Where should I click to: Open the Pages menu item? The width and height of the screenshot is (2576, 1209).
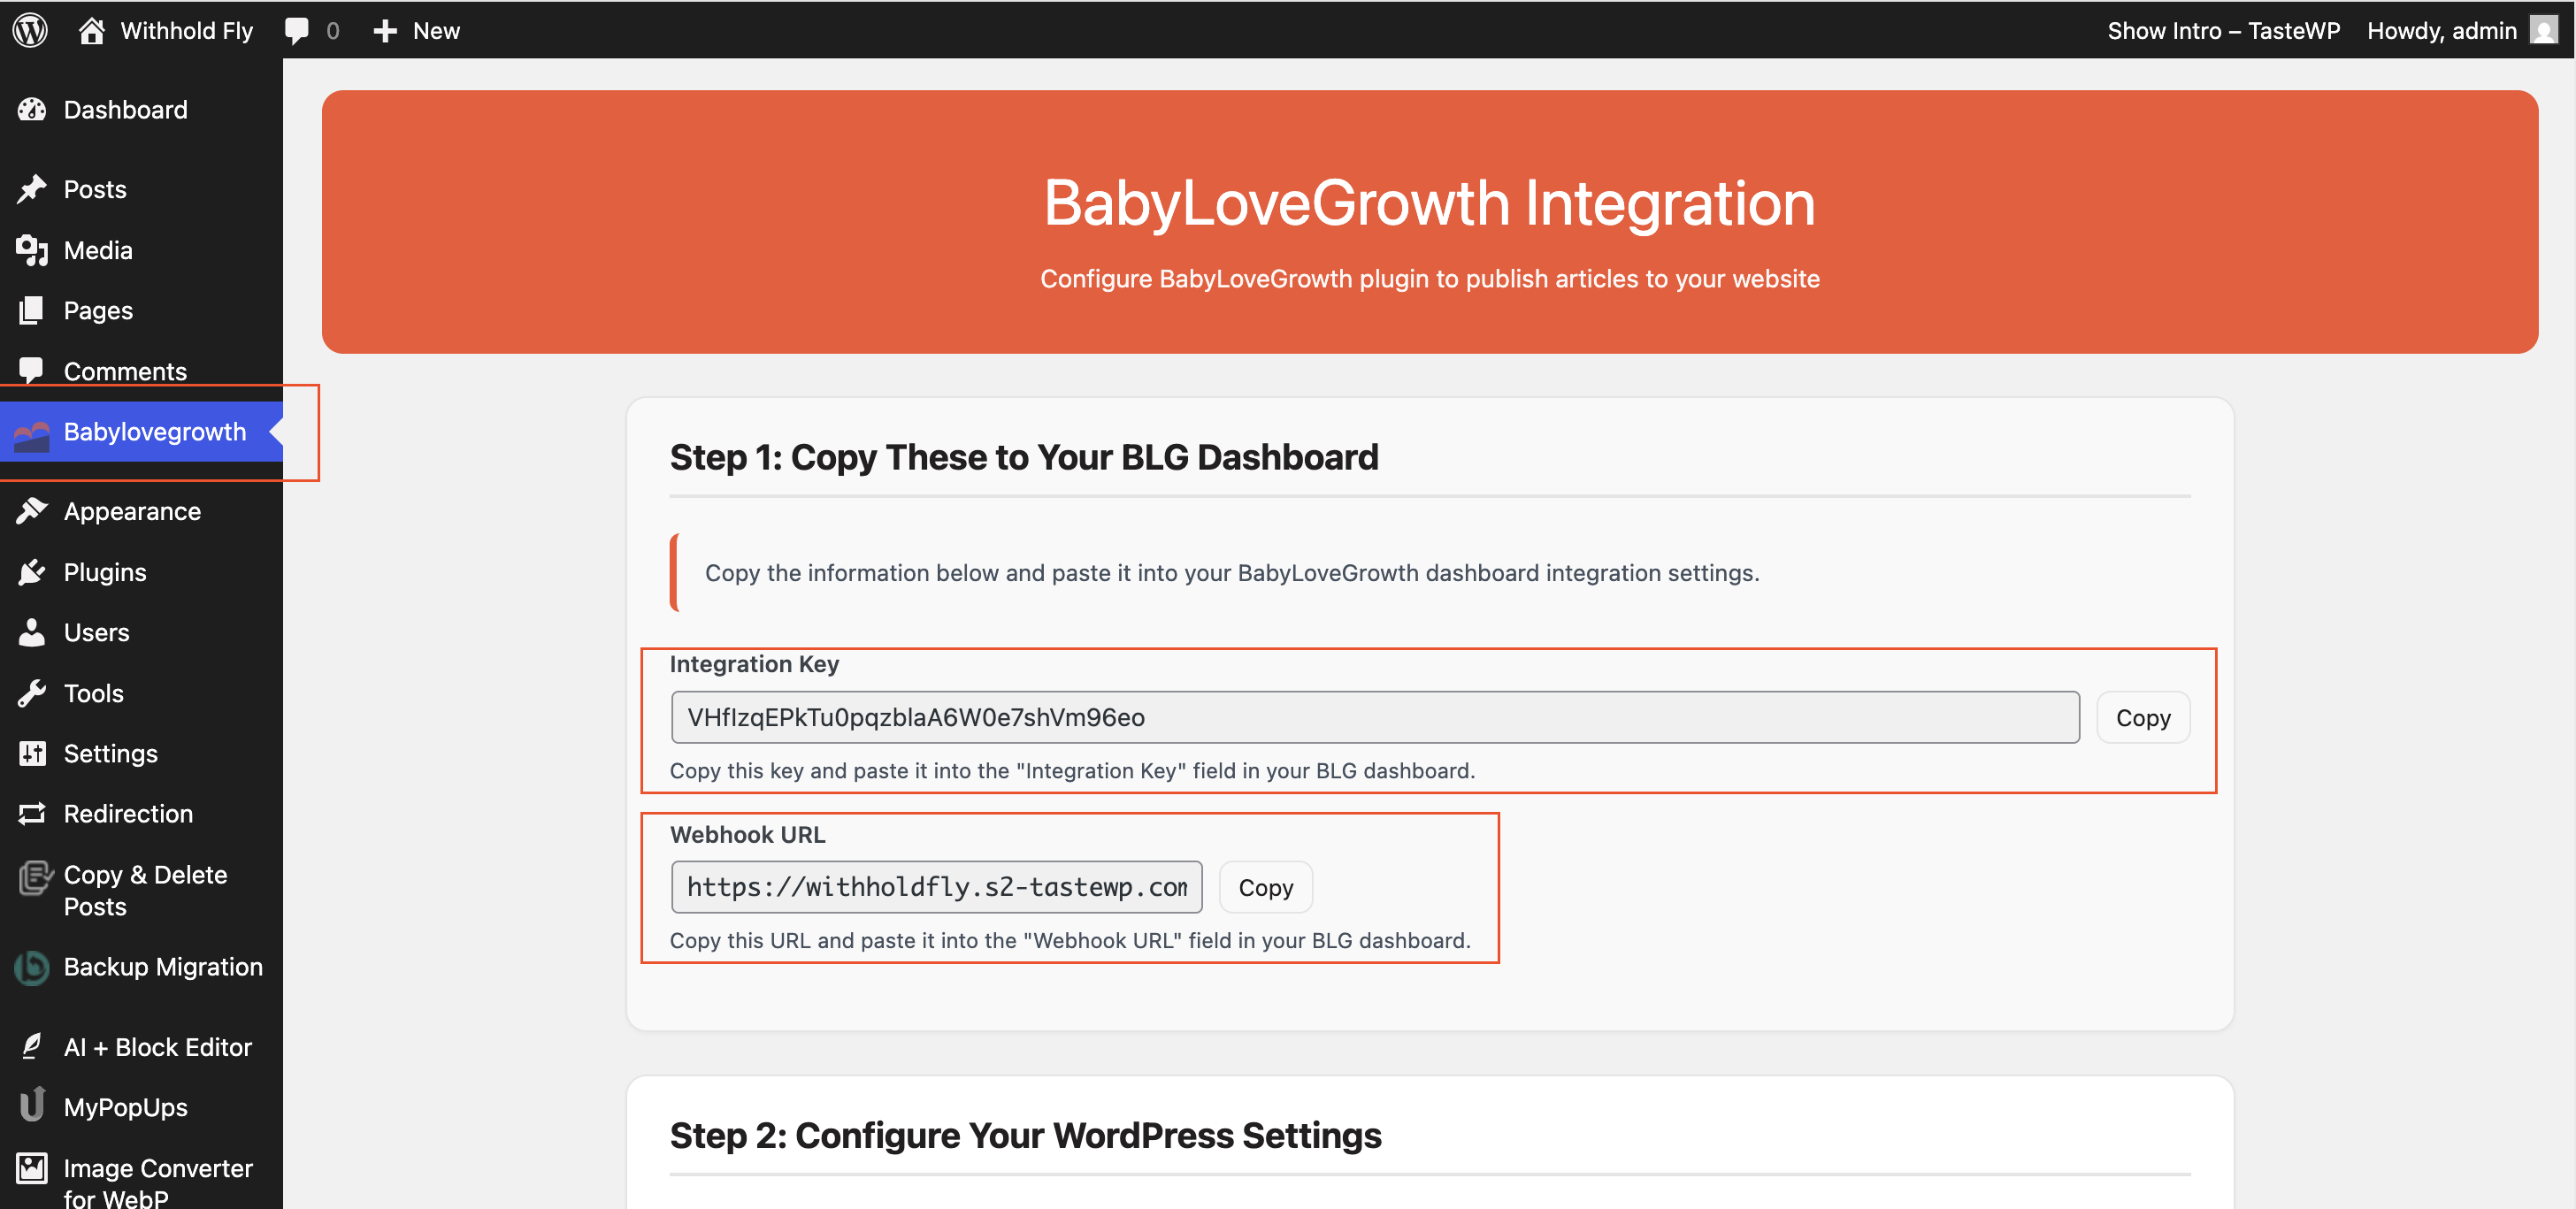point(98,310)
